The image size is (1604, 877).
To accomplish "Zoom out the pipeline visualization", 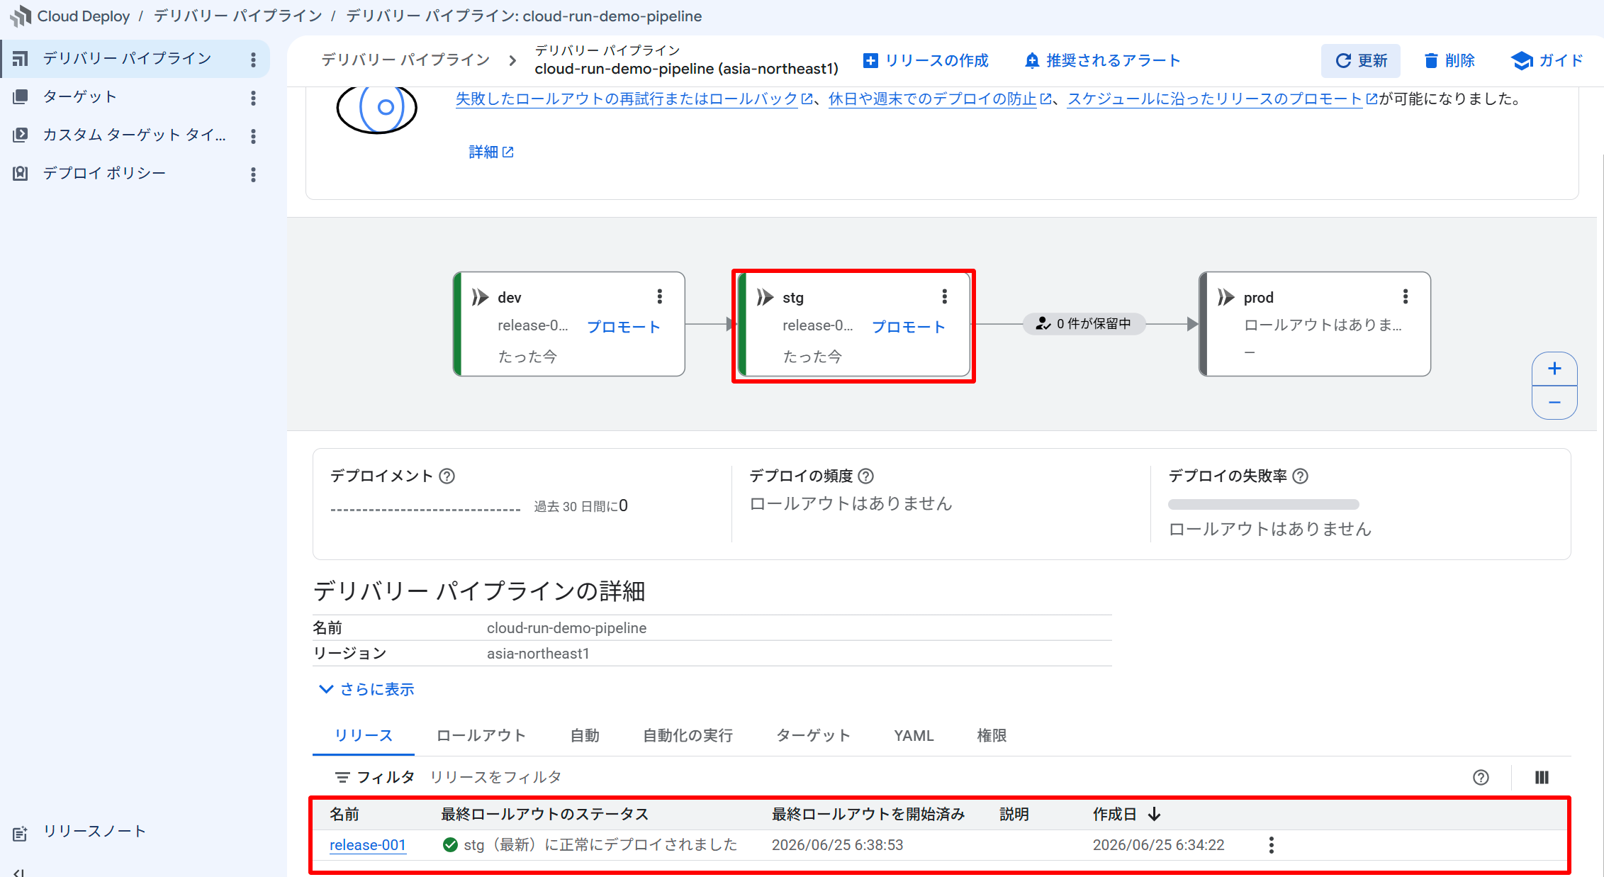I will (1554, 402).
